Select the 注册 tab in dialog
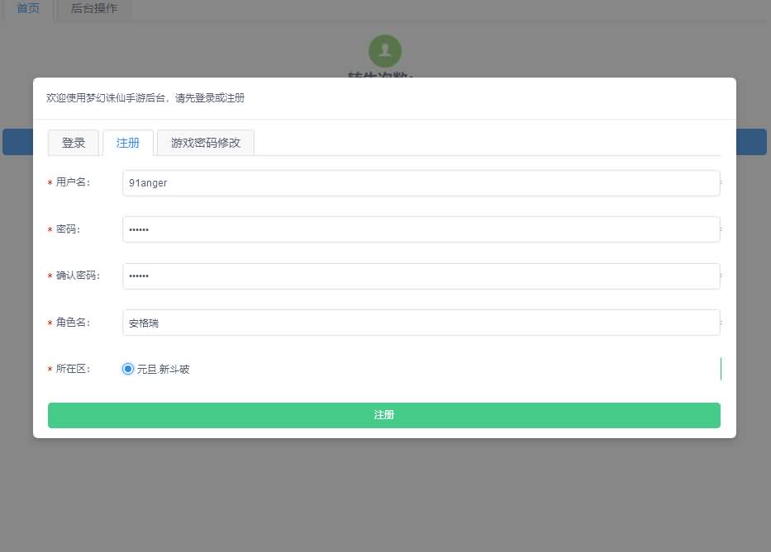The width and height of the screenshot is (771, 552). 128,143
